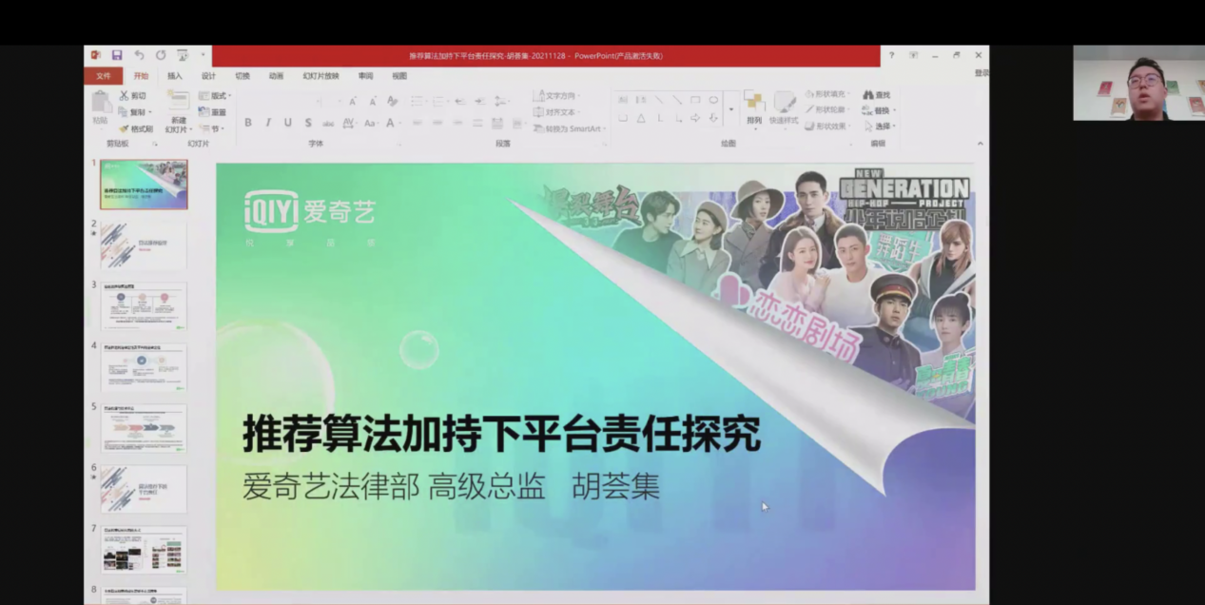The width and height of the screenshot is (1205, 605).
Task: Cut selection with 剪切 scissors
Action: click(132, 95)
